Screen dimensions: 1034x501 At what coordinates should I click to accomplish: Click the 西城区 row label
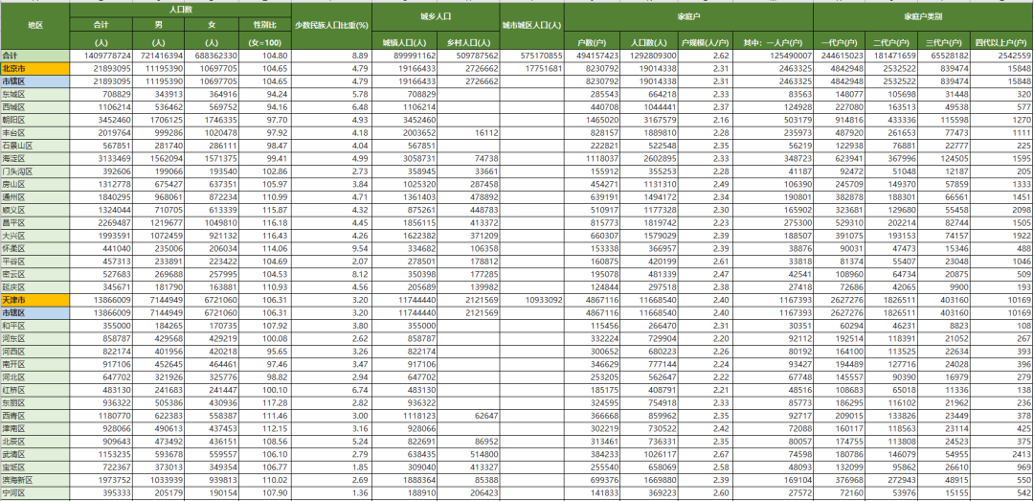pyautogui.click(x=34, y=107)
